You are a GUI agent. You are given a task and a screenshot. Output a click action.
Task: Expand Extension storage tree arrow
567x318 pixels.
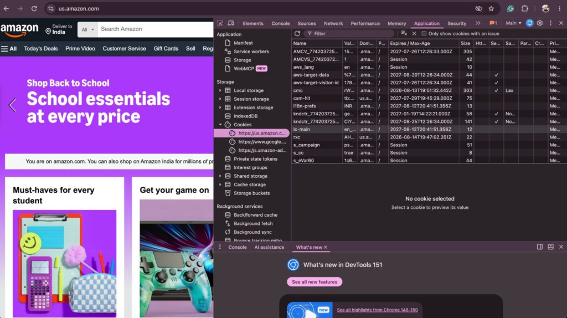click(x=220, y=107)
